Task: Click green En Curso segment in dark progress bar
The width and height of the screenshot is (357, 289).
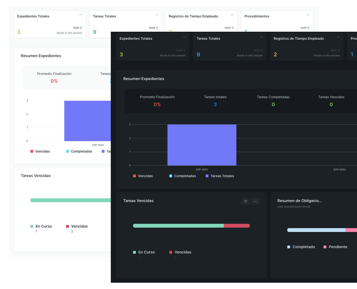Action: 178,226
